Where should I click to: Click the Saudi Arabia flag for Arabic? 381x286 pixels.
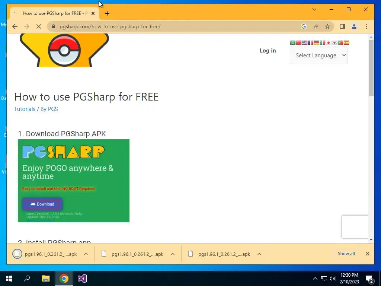[x=293, y=42]
